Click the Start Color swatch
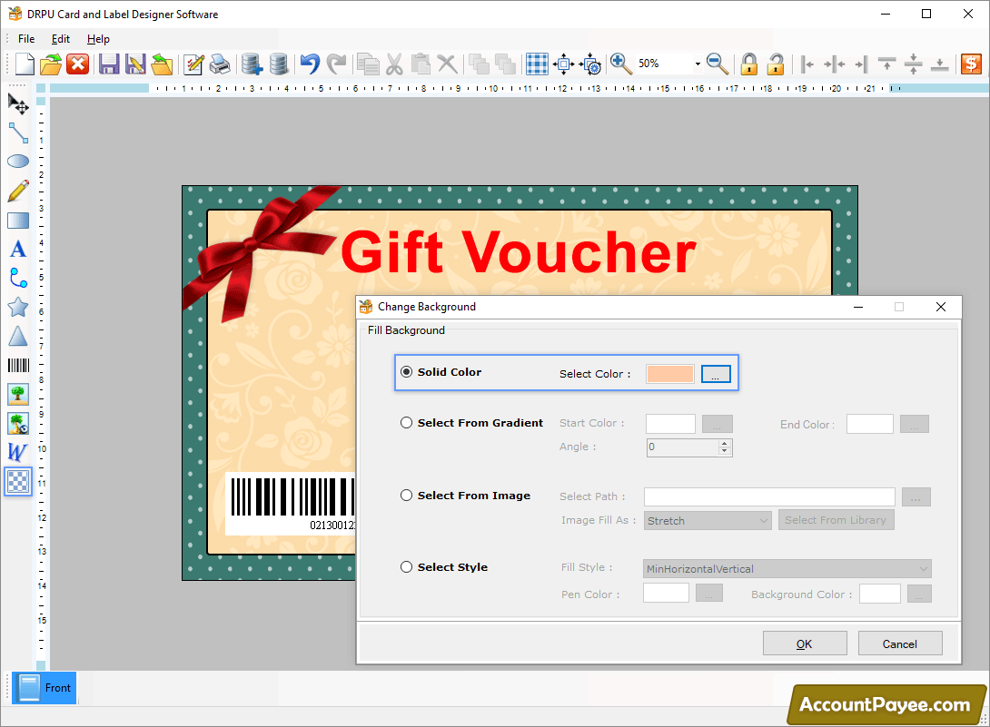 [x=670, y=424]
